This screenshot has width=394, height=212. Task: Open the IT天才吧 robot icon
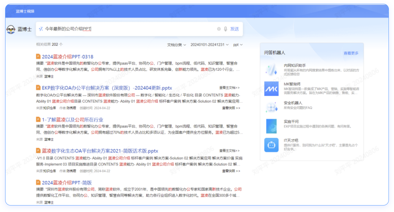click(x=271, y=145)
